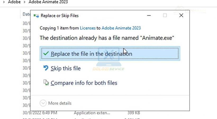Close the Replace or Skip Files dialog
217x119 pixels.
(x=181, y=15)
